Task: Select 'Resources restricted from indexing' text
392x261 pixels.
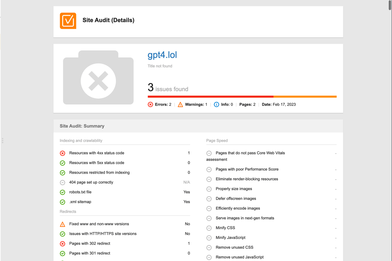Action: pos(99,173)
